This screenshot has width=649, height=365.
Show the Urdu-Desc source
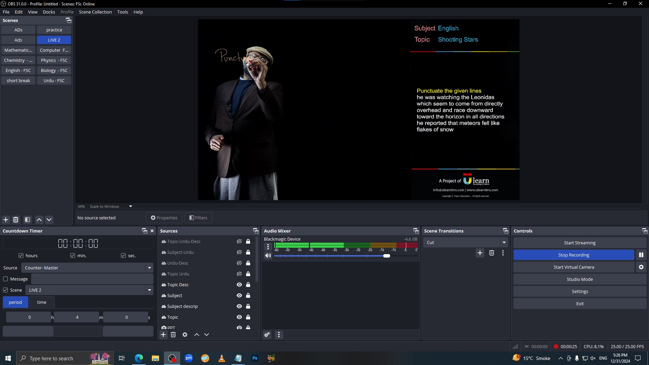(239, 263)
